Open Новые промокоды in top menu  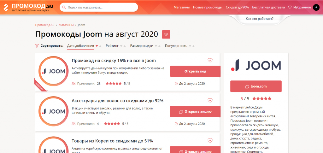[x=208, y=7]
